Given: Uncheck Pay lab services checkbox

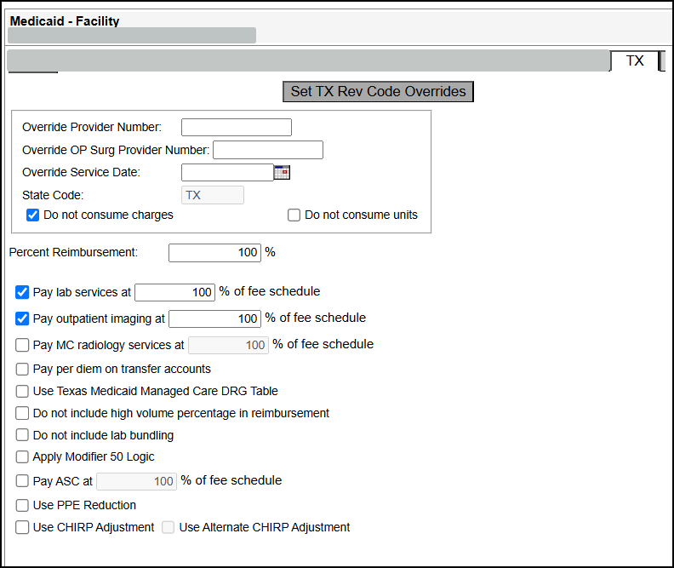Looking at the screenshot, I should (x=22, y=292).
